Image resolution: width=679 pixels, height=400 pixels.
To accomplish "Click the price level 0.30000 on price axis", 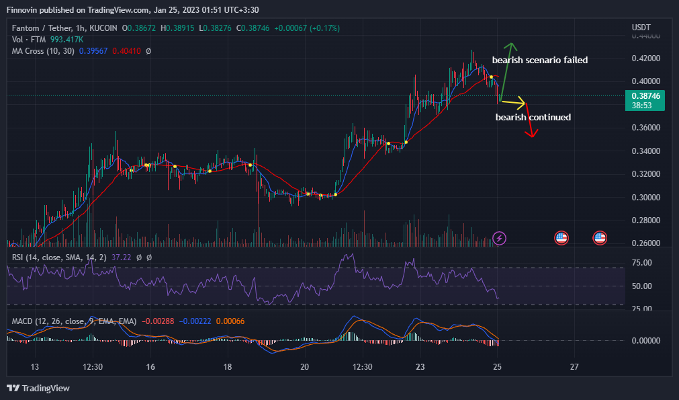I will 645,197.
